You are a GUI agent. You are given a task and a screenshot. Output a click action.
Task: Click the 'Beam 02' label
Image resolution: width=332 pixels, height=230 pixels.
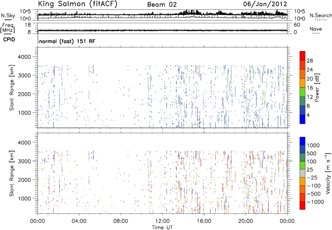pyautogui.click(x=162, y=5)
